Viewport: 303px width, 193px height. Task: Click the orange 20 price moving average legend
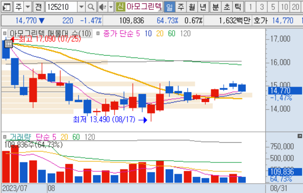tap(160, 33)
